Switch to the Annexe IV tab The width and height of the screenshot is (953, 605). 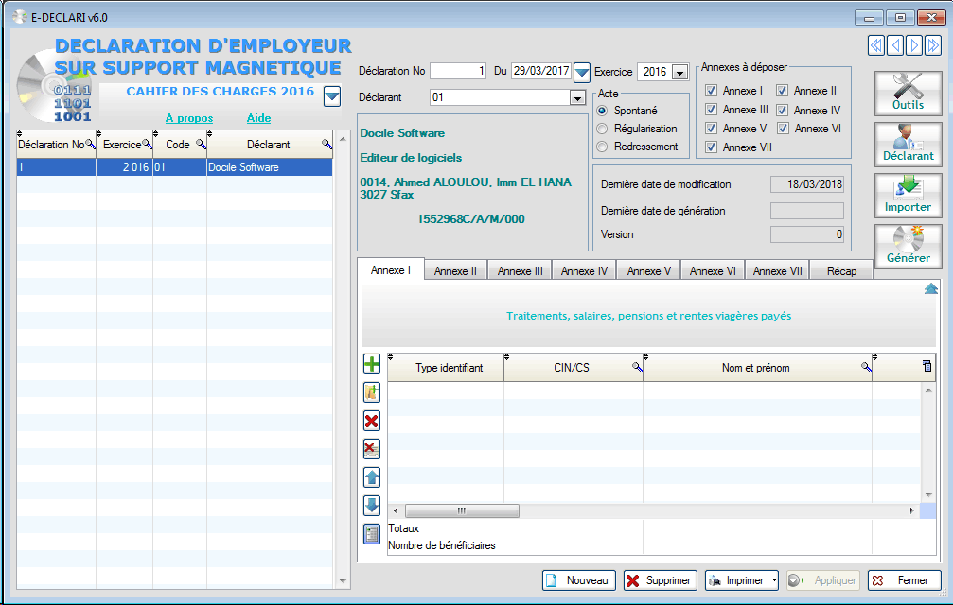[x=584, y=271]
